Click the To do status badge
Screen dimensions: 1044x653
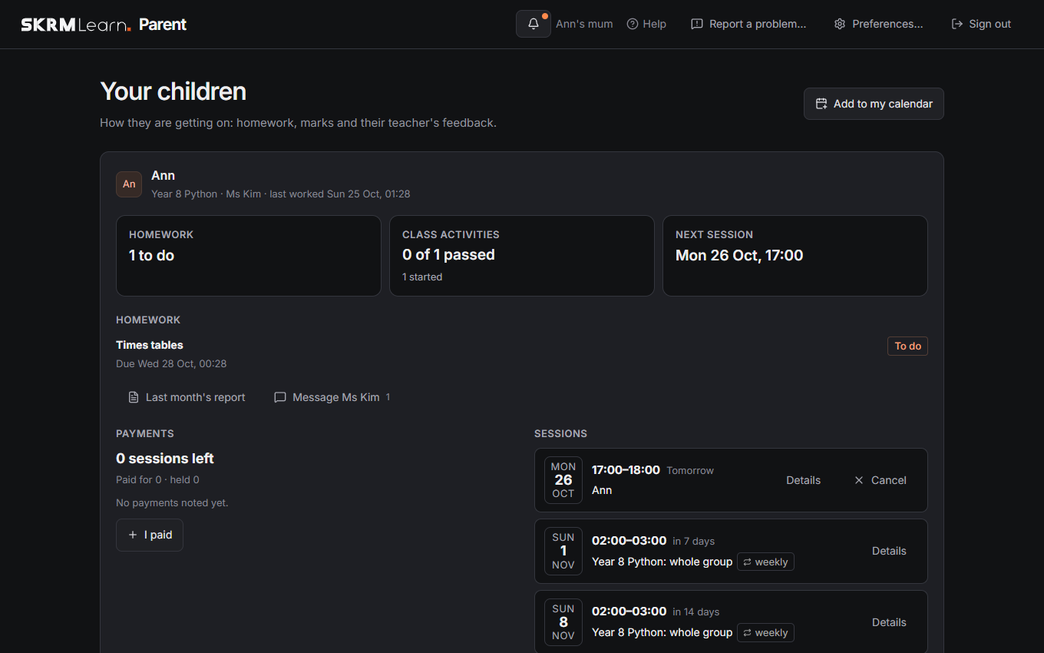coord(907,346)
